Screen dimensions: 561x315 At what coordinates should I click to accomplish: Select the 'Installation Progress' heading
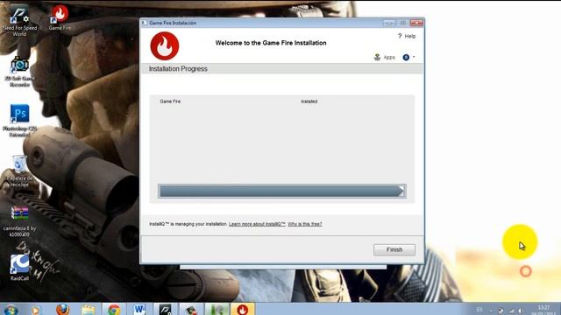[178, 69]
